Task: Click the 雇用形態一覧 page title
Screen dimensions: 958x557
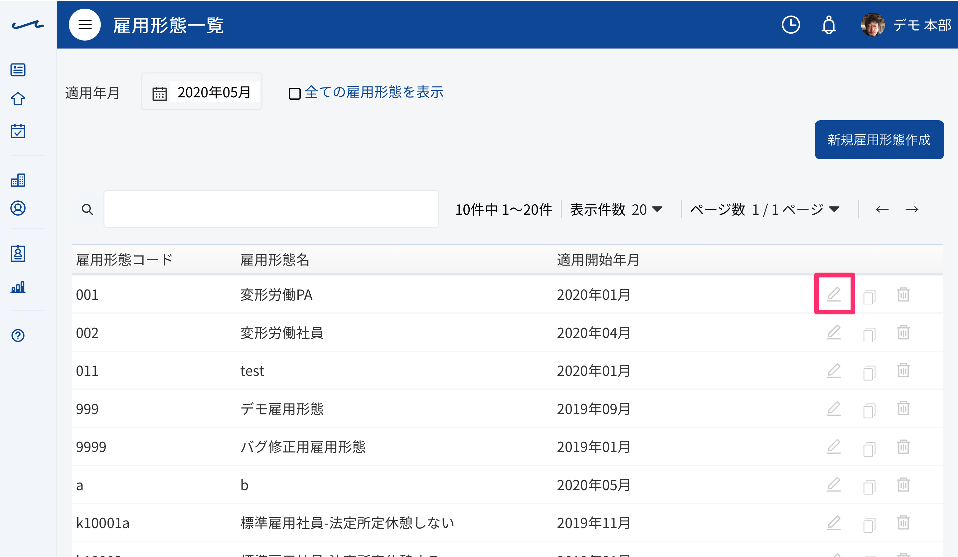Action: coord(168,26)
